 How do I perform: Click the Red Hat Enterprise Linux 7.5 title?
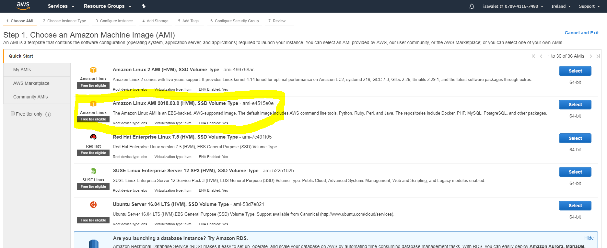click(x=175, y=137)
